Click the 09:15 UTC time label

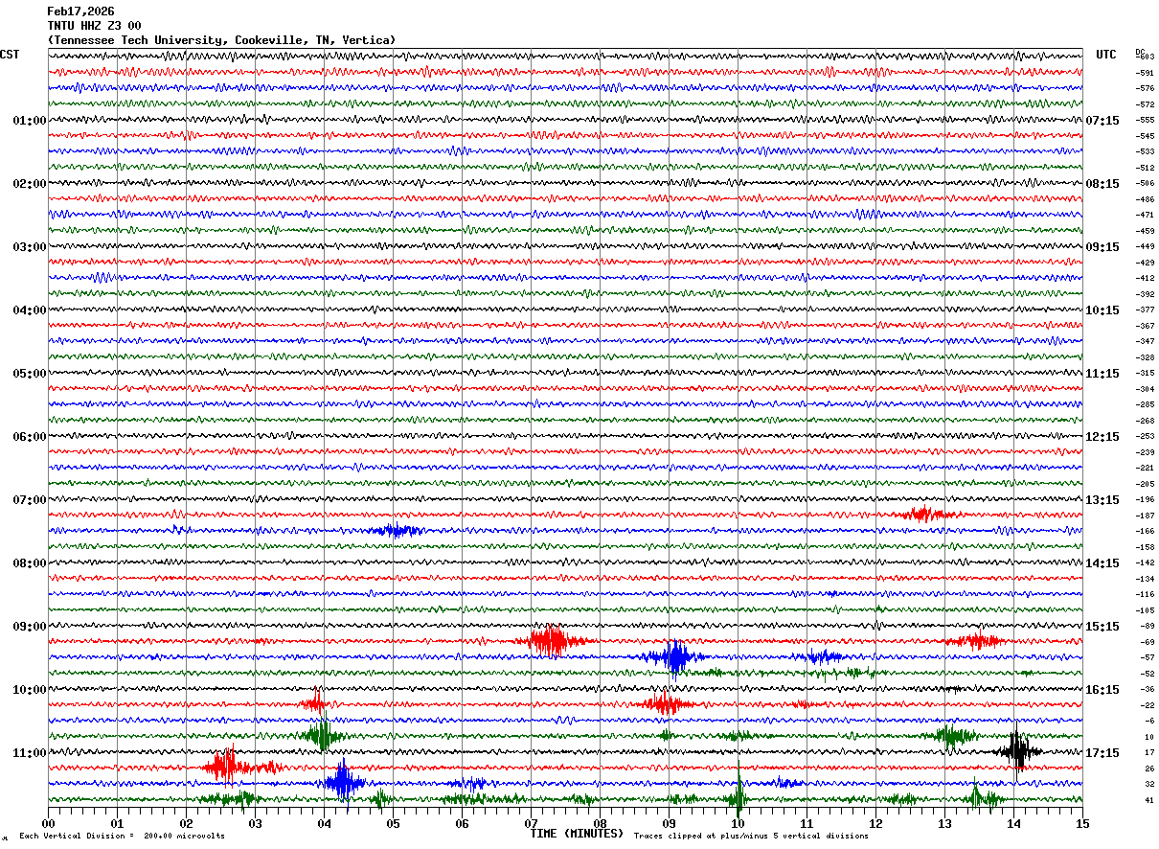(1102, 247)
